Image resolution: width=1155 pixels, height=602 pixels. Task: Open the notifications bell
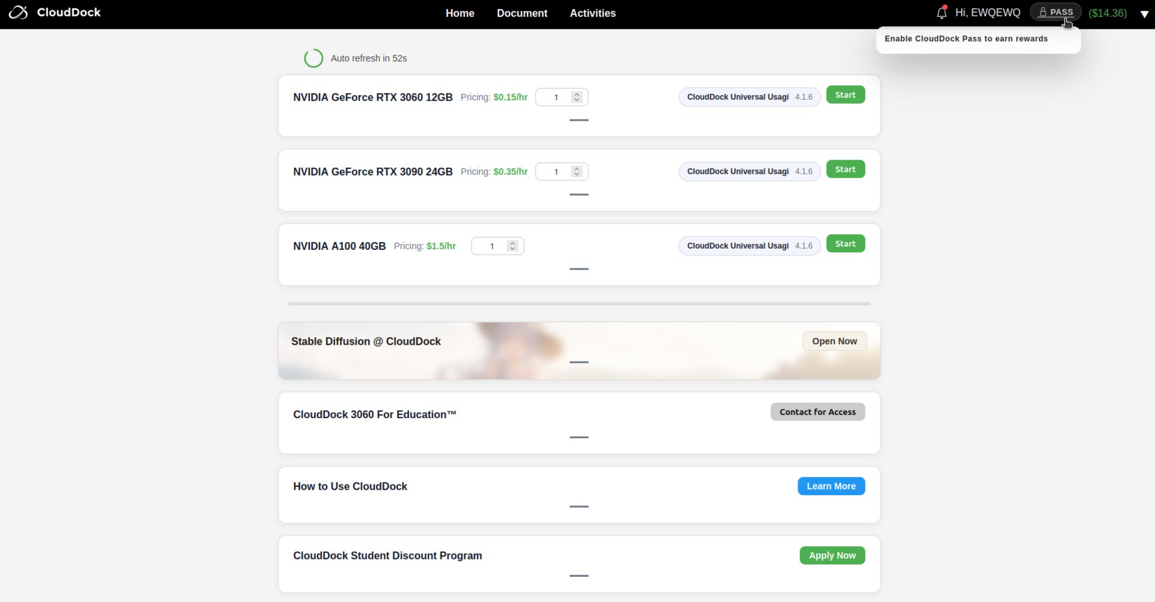coord(941,13)
